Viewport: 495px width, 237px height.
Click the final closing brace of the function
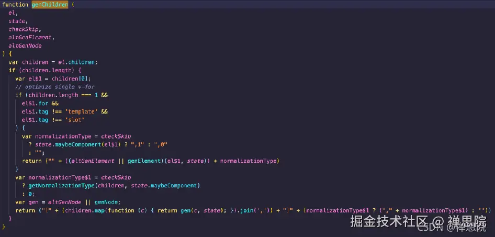[4, 227]
